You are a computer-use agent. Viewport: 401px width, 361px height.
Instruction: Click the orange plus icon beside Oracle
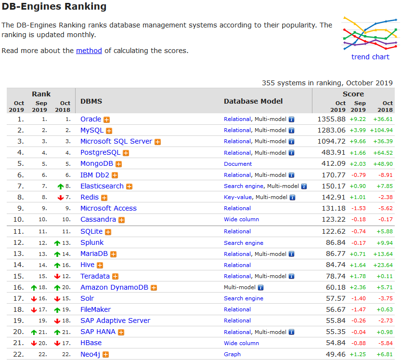click(107, 120)
